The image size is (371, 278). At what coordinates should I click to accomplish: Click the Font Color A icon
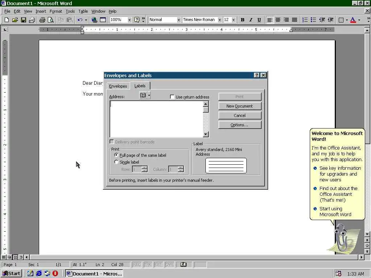point(353,20)
